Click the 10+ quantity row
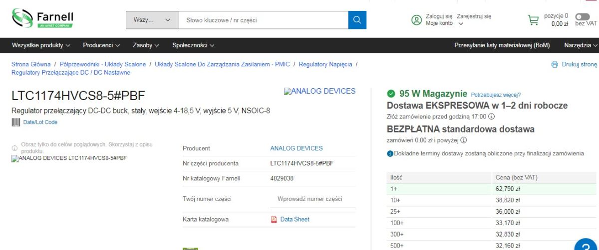The width and height of the screenshot is (599, 250). 492,200
